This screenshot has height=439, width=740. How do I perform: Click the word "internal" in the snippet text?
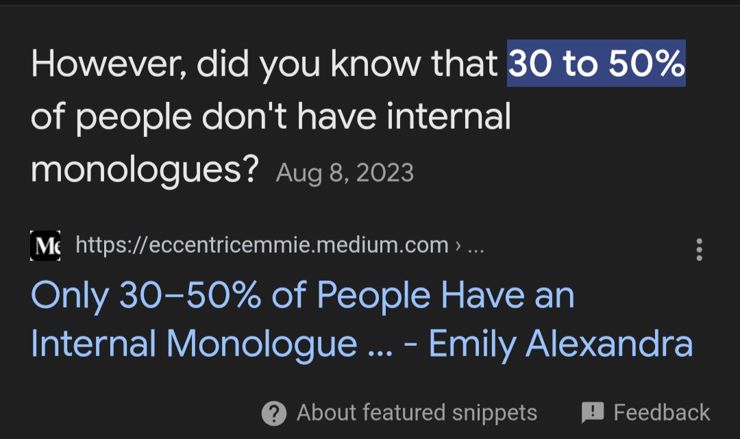pyautogui.click(x=448, y=117)
